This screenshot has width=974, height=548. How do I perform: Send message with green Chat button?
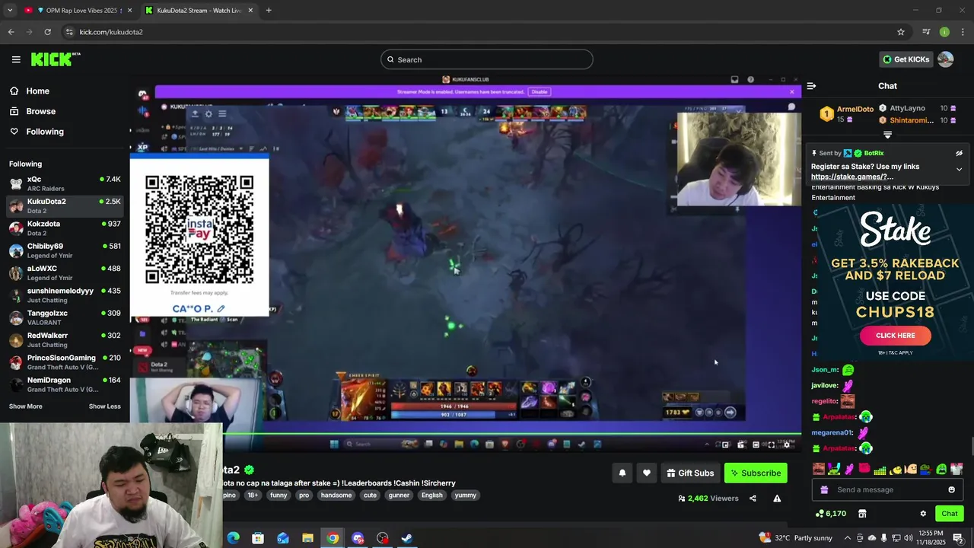click(949, 514)
